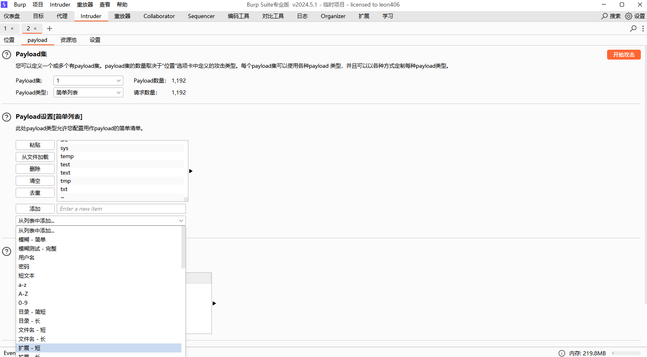Open the Collaborator main tab
Viewport: 647px width, 357px height.
pos(159,16)
